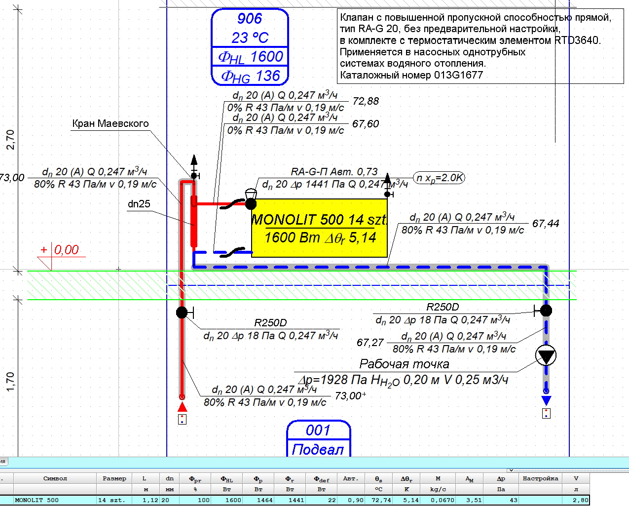Select the MONOLIT 500 table cell

[x=55, y=500]
